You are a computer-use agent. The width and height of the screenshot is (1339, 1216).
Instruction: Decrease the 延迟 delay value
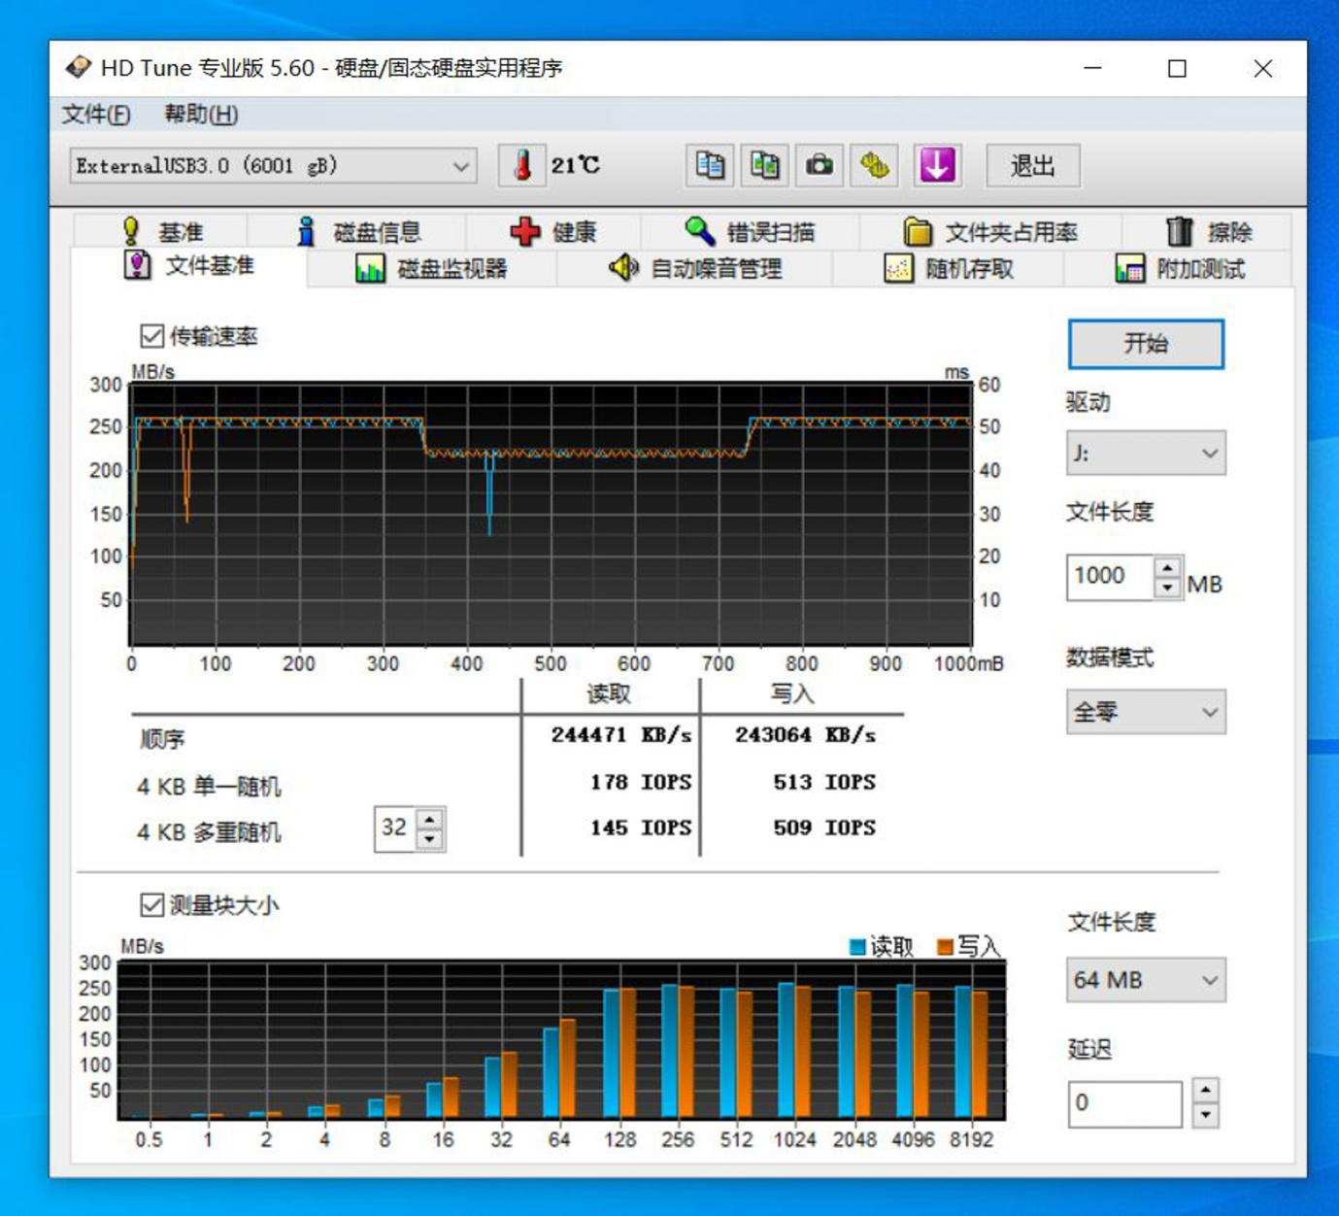click(1205, 1115)
